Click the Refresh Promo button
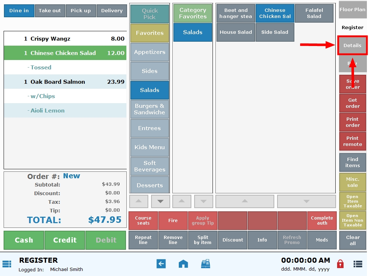Image resolution: width=373 pixels, height=276 pixels. pos(292,240)
